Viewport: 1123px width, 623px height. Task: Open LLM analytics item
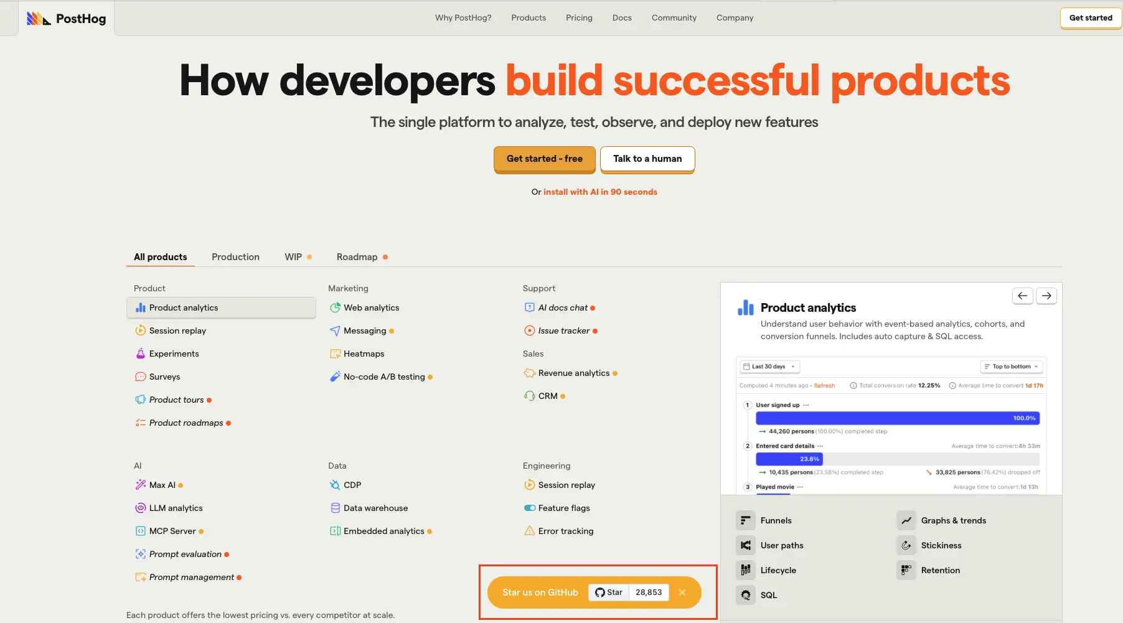tap(169, 508)
